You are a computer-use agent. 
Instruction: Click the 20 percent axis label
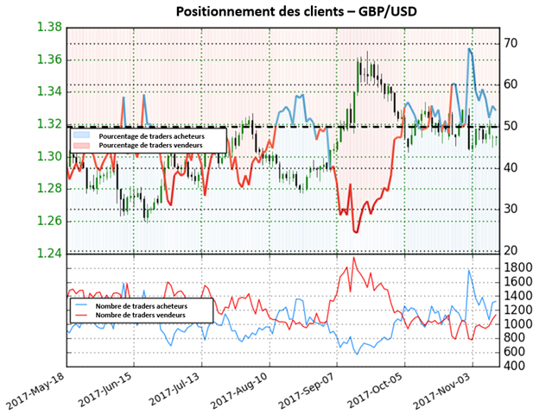(x=510, y=251)
